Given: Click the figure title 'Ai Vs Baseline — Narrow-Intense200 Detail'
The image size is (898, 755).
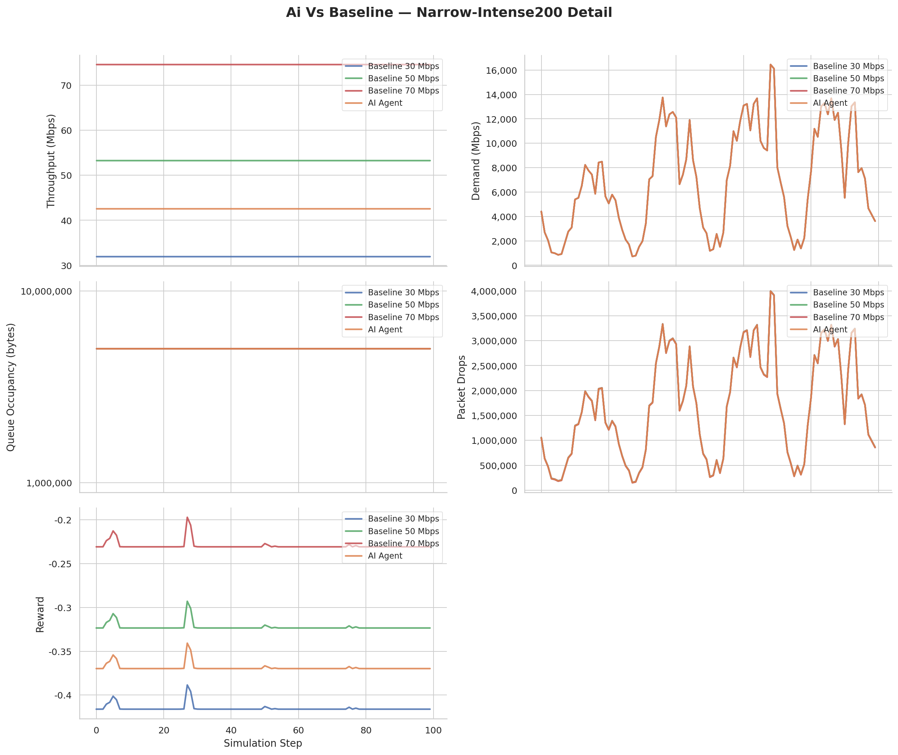Looking at the screenshot, I should (449, 13).
